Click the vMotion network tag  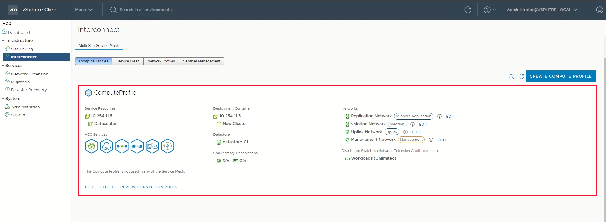pos(397,124)
